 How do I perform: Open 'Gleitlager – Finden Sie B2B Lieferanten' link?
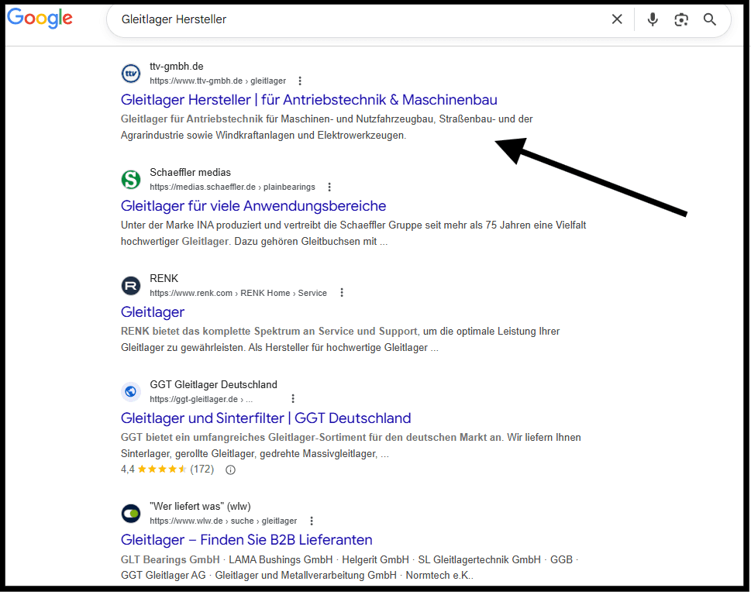(x=246, y=540)
